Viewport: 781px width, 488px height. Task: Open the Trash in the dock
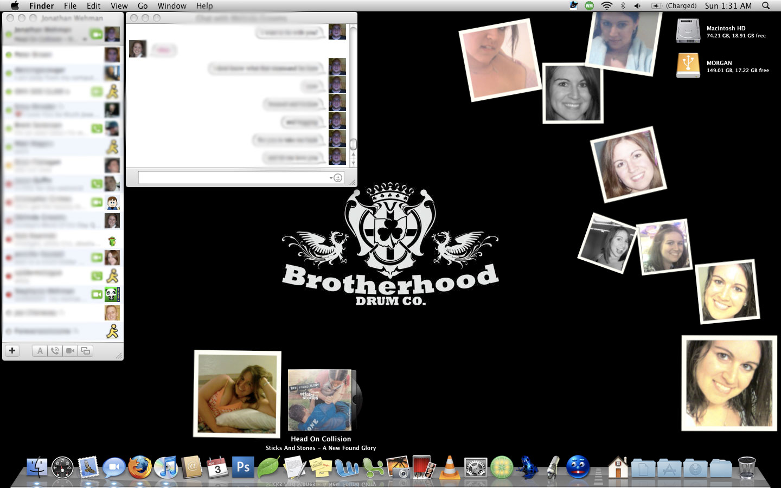point(747,467)
